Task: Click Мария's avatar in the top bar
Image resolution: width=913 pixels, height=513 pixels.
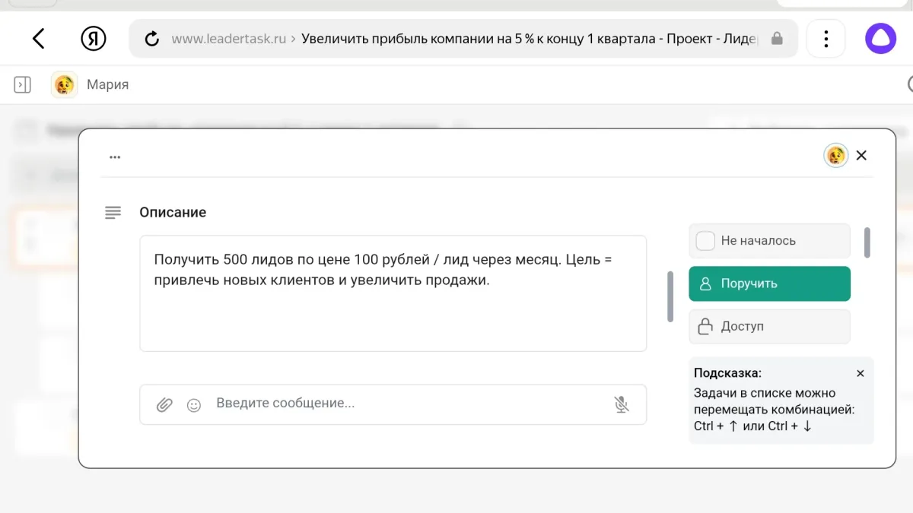Action: (x=64, y=84)
